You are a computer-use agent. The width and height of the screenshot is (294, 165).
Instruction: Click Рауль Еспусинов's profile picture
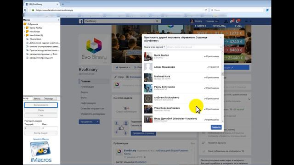coord(148,88)
